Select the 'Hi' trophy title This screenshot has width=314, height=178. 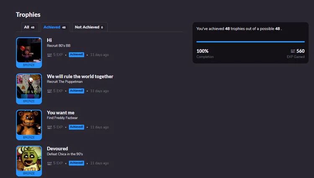pos(49,40)
